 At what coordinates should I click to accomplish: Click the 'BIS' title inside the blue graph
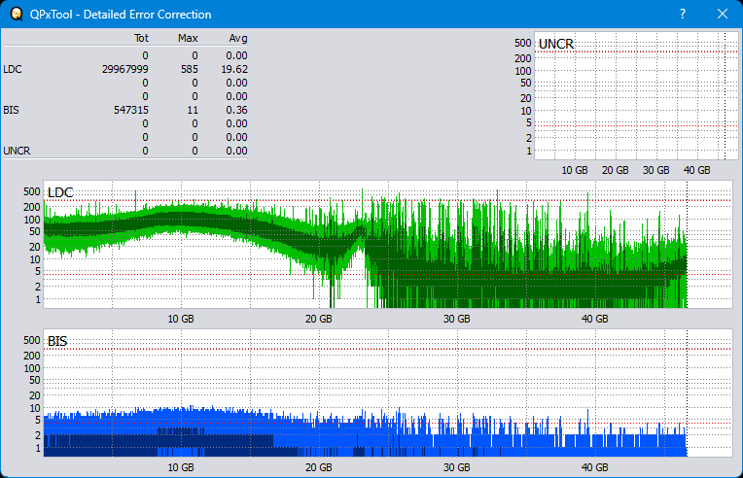click(57, 341)
